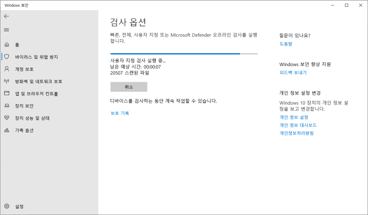Click the settings gear icon

[x=7, y=206]
